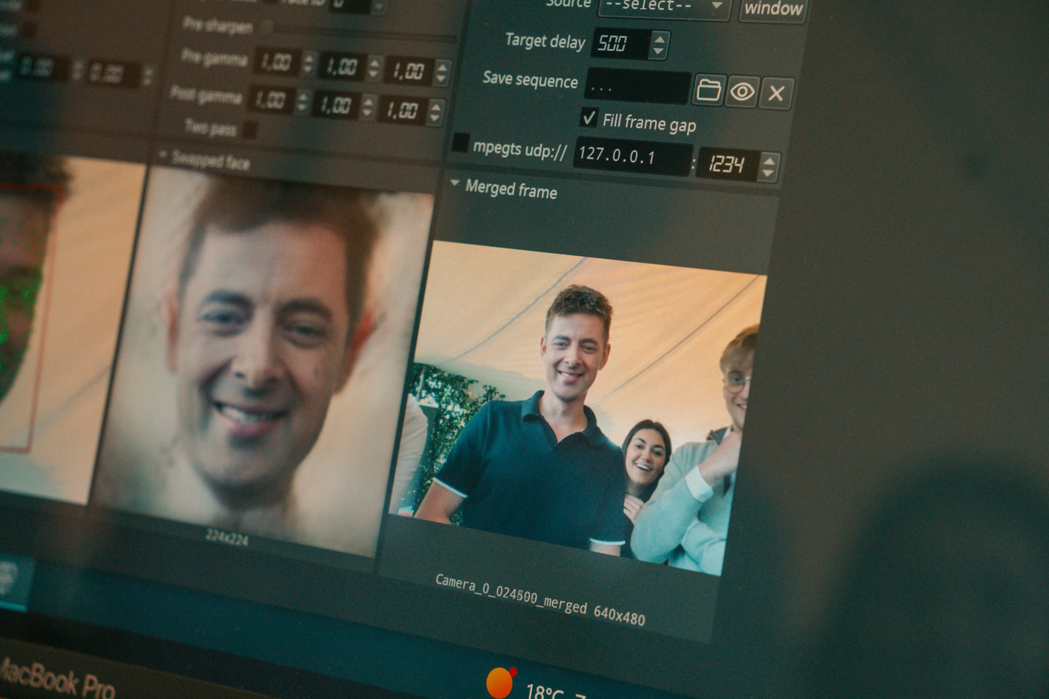Increase UDP port 1234 with up arrow
The image size is (1049, 699).
coord(769,161)
